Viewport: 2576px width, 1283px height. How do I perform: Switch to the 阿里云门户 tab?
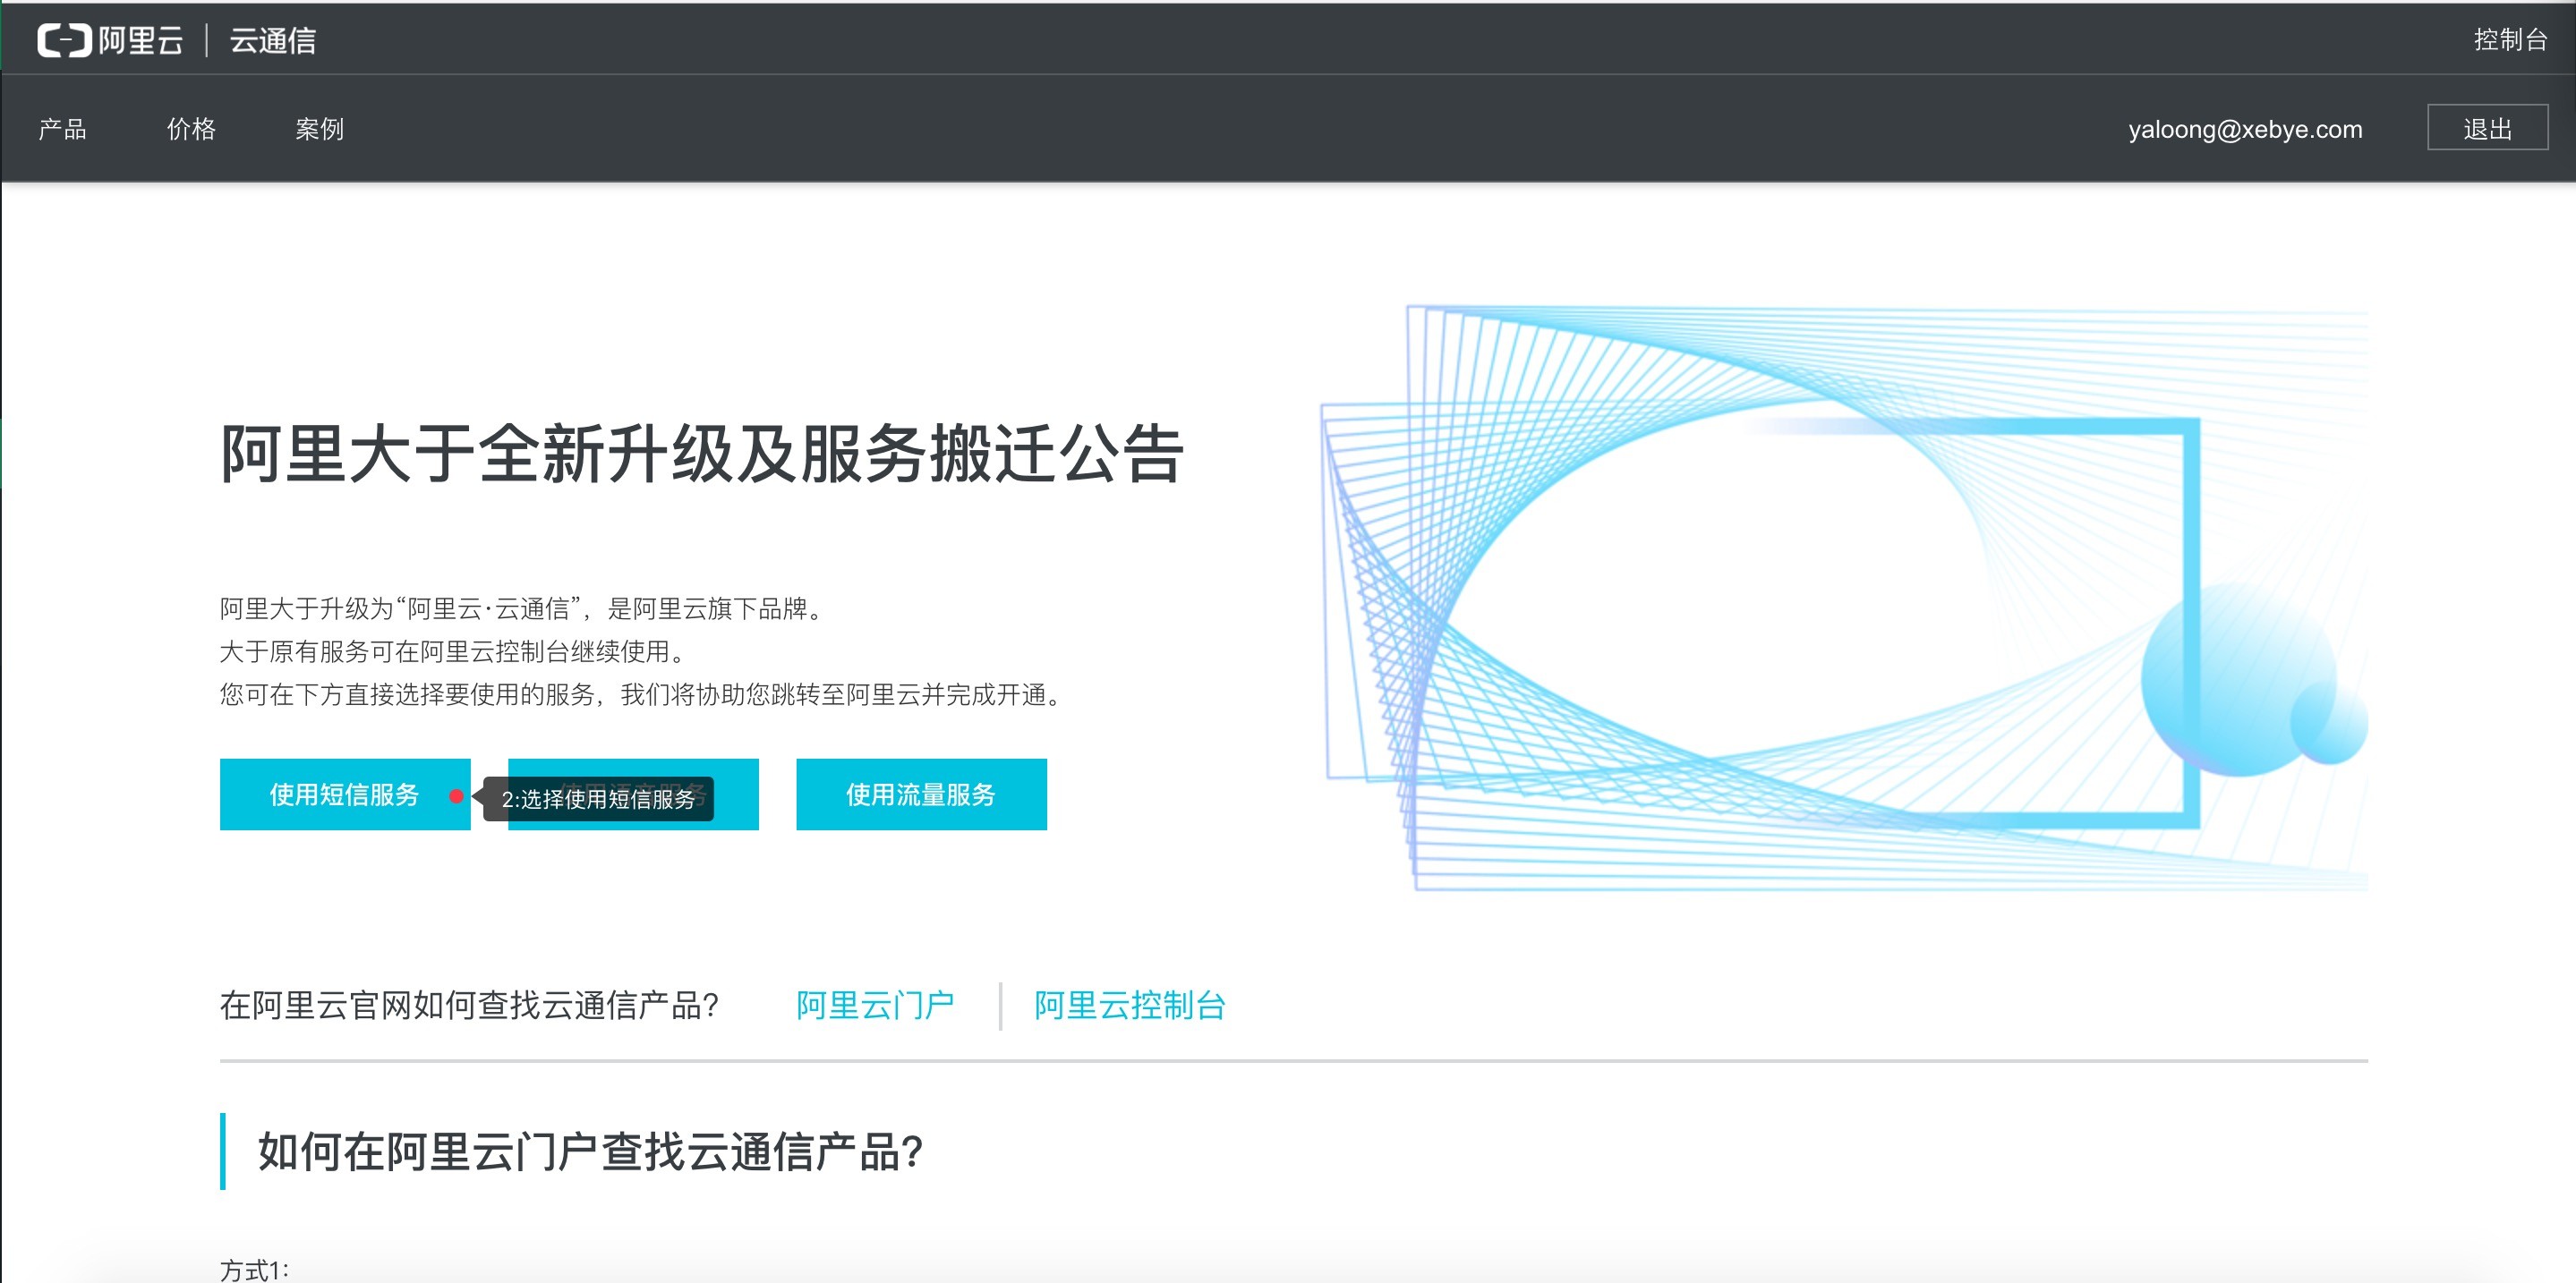pyautogui.click(x=875, y=1006)
